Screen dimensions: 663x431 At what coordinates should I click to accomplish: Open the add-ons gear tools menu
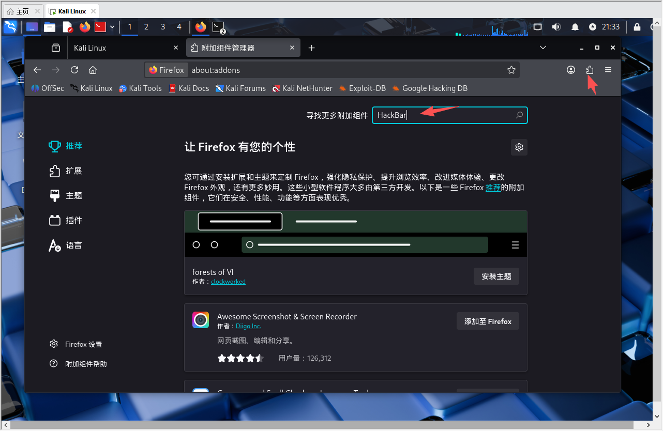coord(519,147)
